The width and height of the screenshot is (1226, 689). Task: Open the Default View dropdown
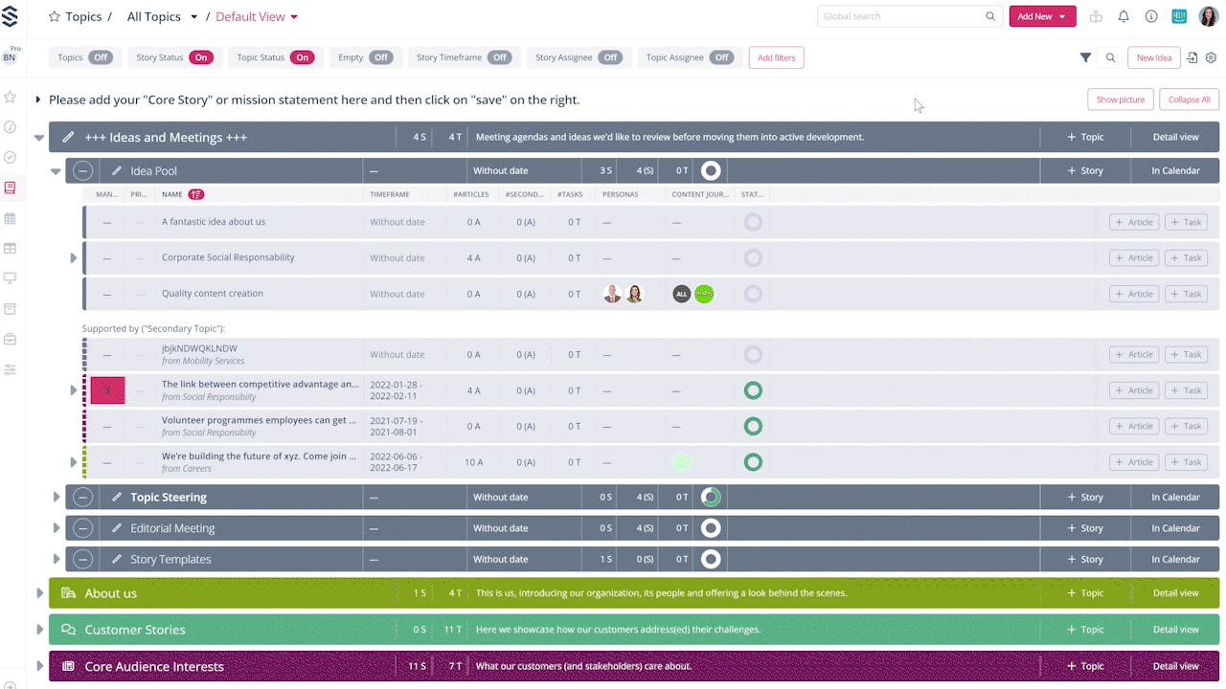pyautogui.click(x=257, y=17)
